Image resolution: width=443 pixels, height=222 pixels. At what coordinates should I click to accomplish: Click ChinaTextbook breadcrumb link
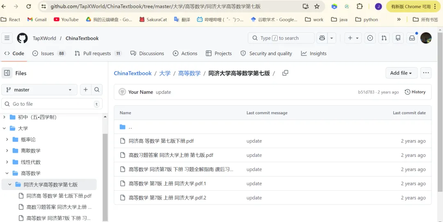[x=133, y=73]
